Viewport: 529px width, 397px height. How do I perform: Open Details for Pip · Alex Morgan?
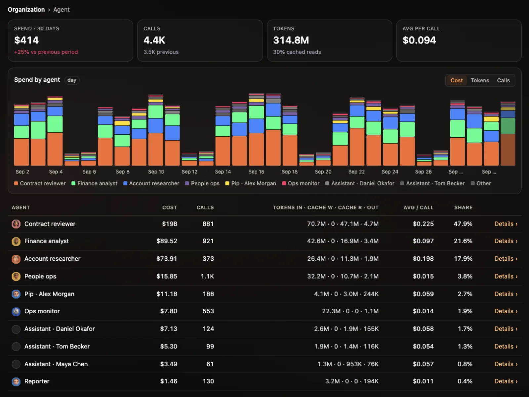pos(506,294)
